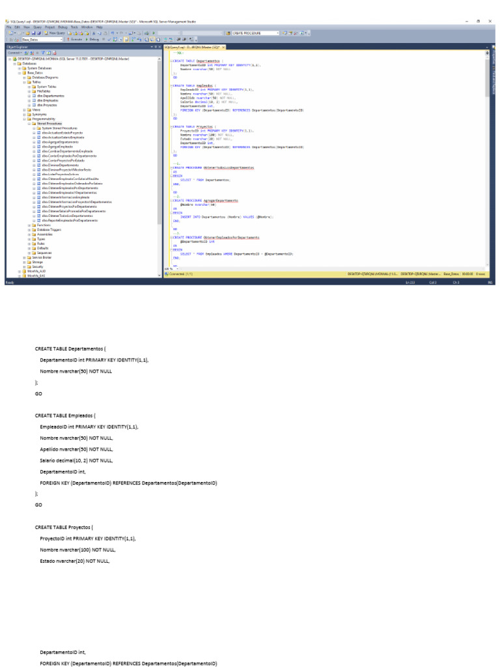500x667 pixels.
Task: Click the filter icon in Object Explorer toolbar
Action: point(42,53)
